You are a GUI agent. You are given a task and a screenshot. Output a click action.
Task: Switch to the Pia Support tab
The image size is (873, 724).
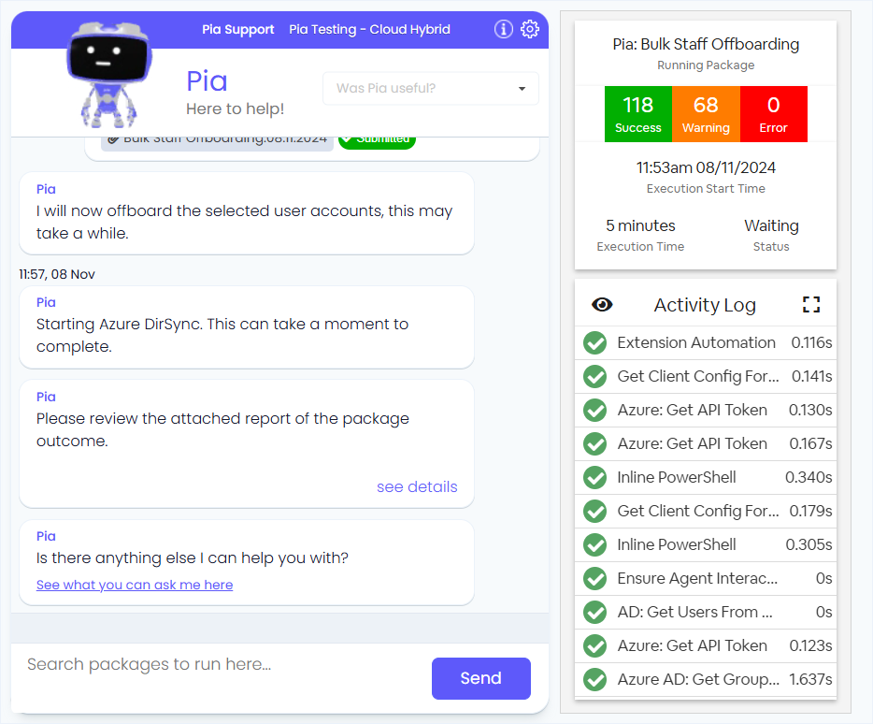point(237,30)
